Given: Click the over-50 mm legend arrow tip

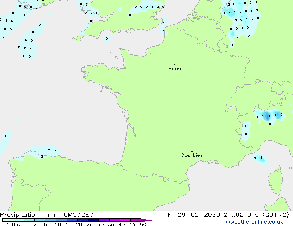Looking at the screenshot, I should (x=146, y=220).
